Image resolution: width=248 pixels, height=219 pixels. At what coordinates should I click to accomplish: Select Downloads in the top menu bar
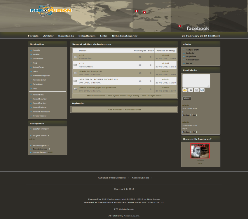[66, 36]
